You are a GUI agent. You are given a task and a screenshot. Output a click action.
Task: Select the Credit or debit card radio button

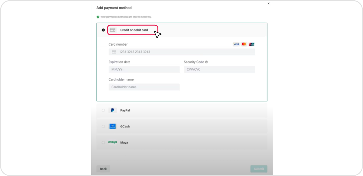point(103,30)
